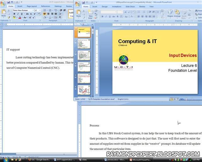The height and width of the screenshot is (162, 202).
Task: Sort text in Word paragraph group
Action: pyautogui.click(x=56, y=17)
